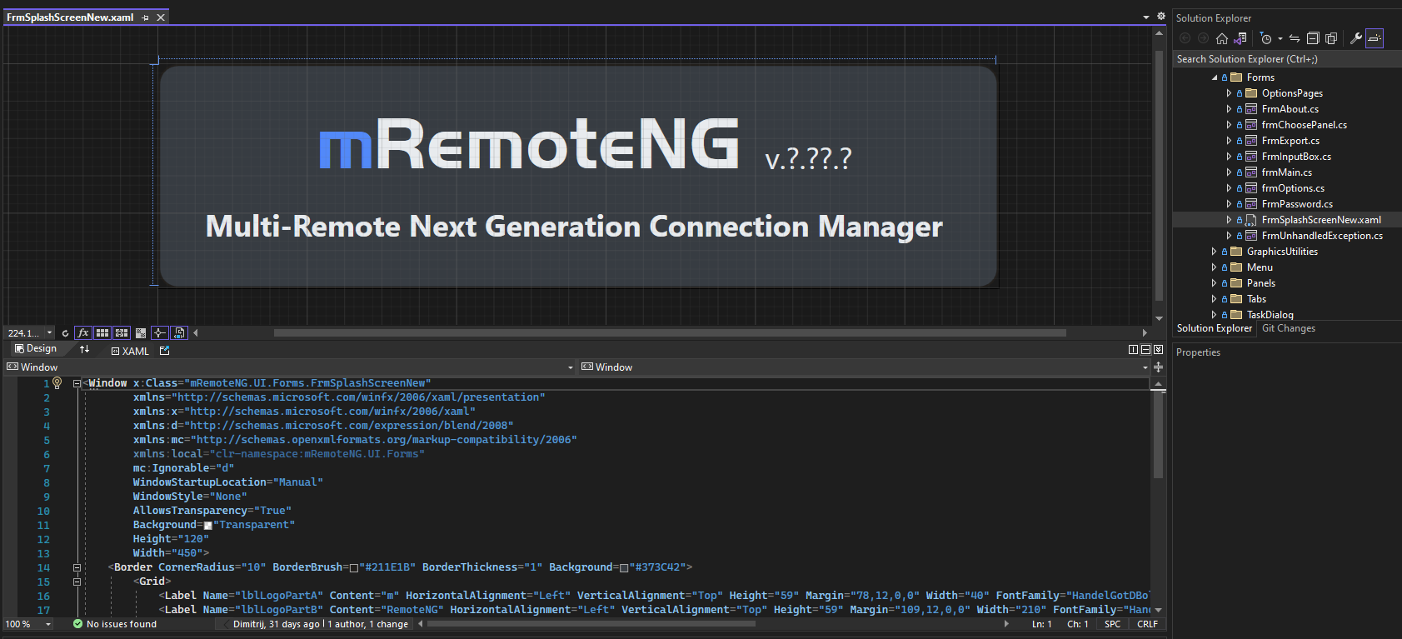Click the Transparent background color swatch

(208, 526)
